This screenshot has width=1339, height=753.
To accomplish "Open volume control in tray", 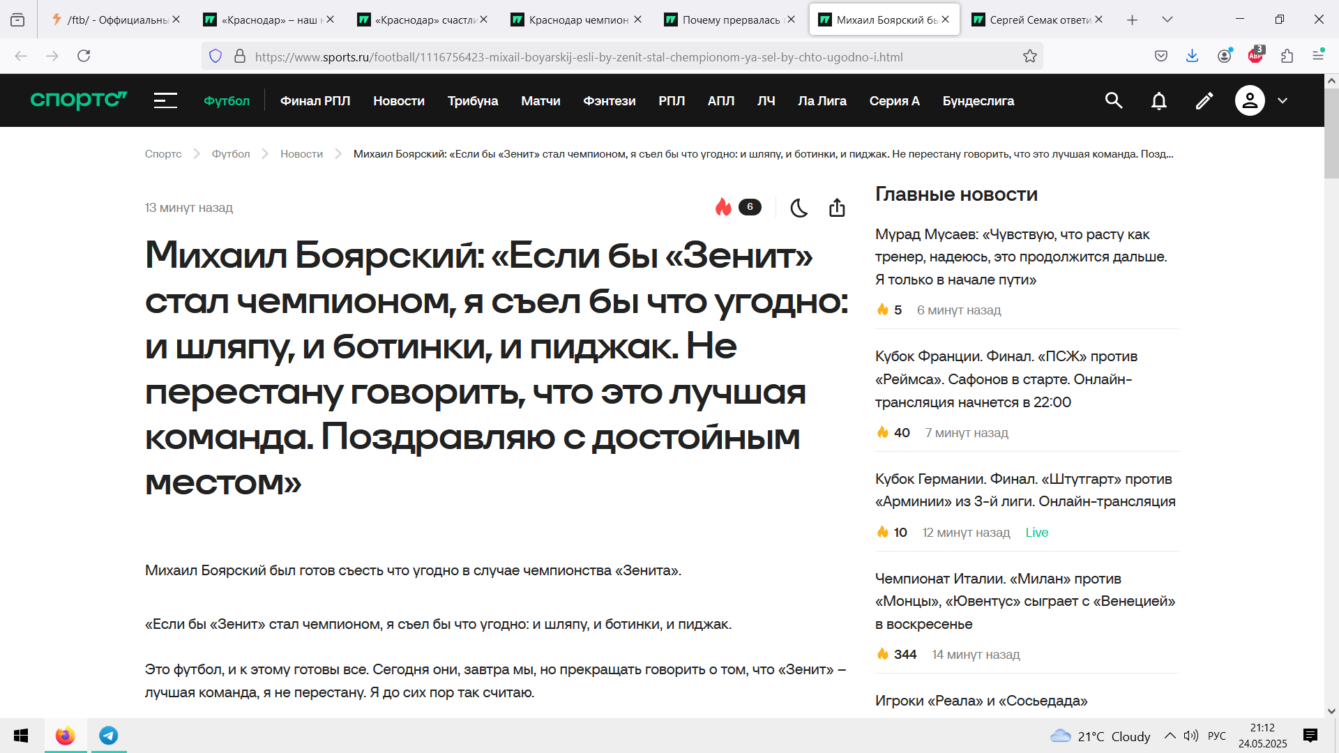I will pos(1191,736).
